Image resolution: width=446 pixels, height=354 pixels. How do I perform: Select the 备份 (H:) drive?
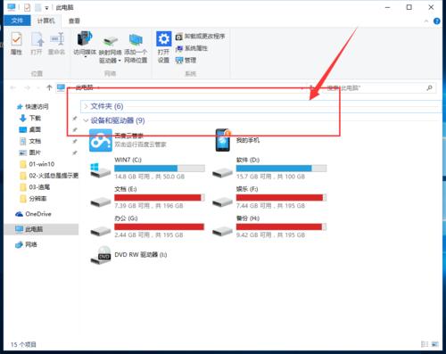269,226
